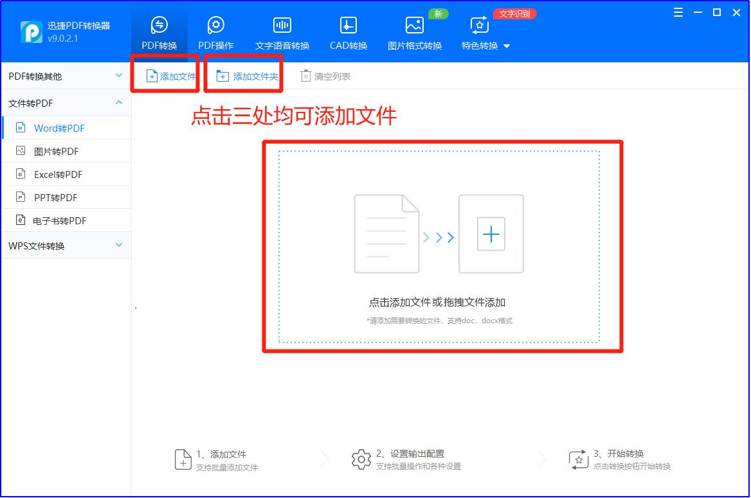751x498 pixels.
Task: Click the 特色转换 star icon
Action: [478, 26]
